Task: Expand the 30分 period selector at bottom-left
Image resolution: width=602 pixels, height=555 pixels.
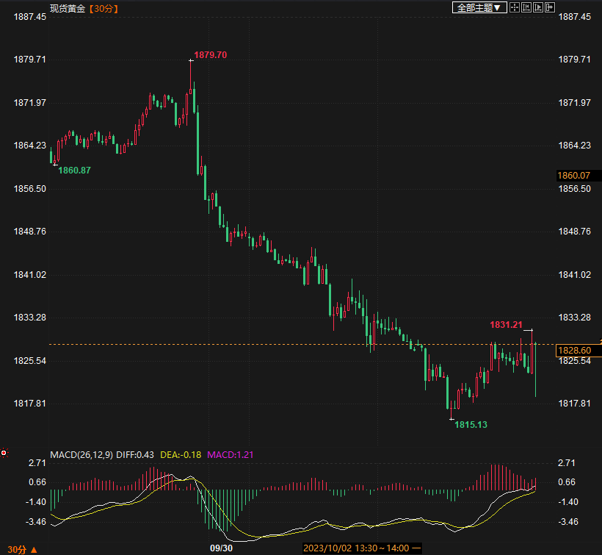Action: (22, 550)
